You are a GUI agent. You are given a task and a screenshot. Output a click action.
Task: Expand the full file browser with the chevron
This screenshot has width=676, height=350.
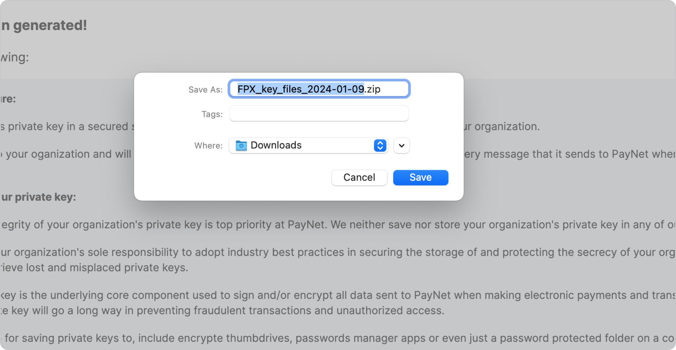401,145
